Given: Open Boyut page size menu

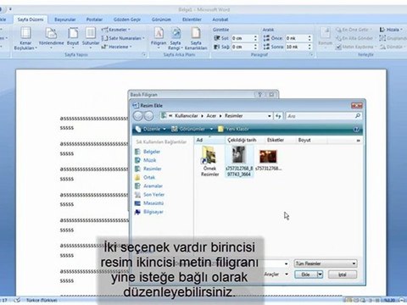Looking at the screenshot, I should coord(73,37).
